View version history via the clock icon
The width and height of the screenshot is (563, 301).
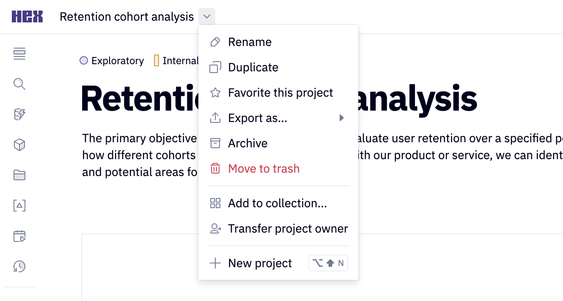(19, 266)
